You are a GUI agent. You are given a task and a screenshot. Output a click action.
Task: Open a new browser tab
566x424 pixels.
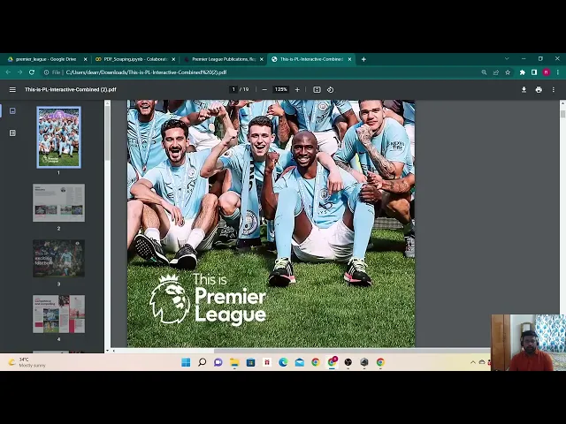363,59
